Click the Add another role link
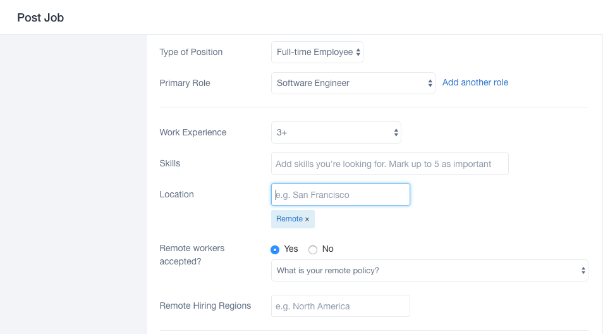The height and width of the screenshot is (334, 603). (475, 83)
